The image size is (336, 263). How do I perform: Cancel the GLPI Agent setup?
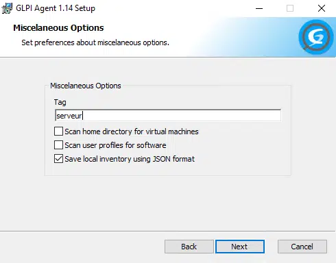302,247
